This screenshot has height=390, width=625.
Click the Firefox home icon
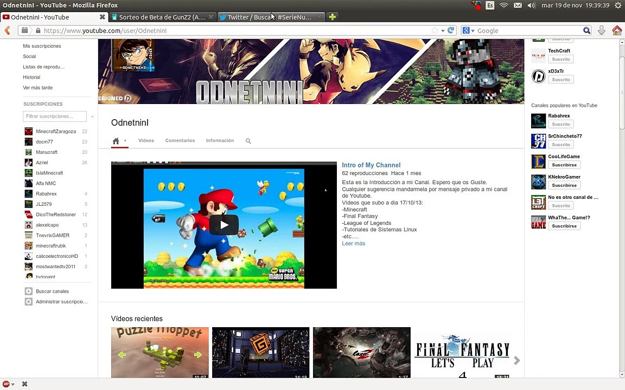pos(617,30)
